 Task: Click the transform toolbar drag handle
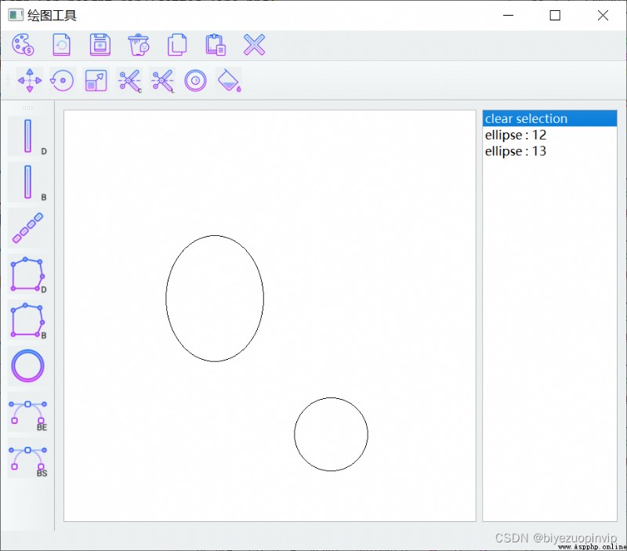pyautogui.click(x=8, y=81)
